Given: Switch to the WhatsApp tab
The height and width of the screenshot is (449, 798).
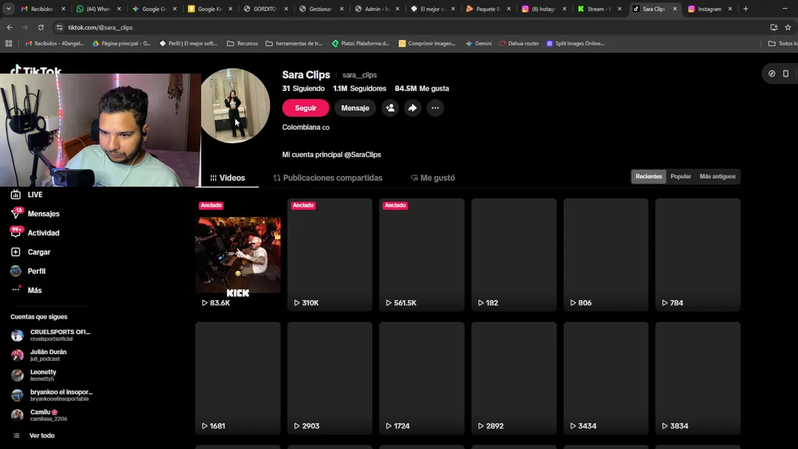Looking at the screenshot, I should pyautogui.click(x=98, y=9).
